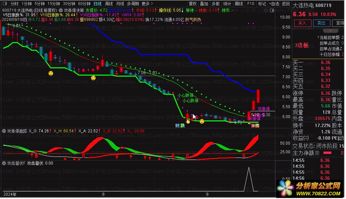Click the panel layout icon at top-left
This screenshot has height=199, width=346.
click(5, 4)
